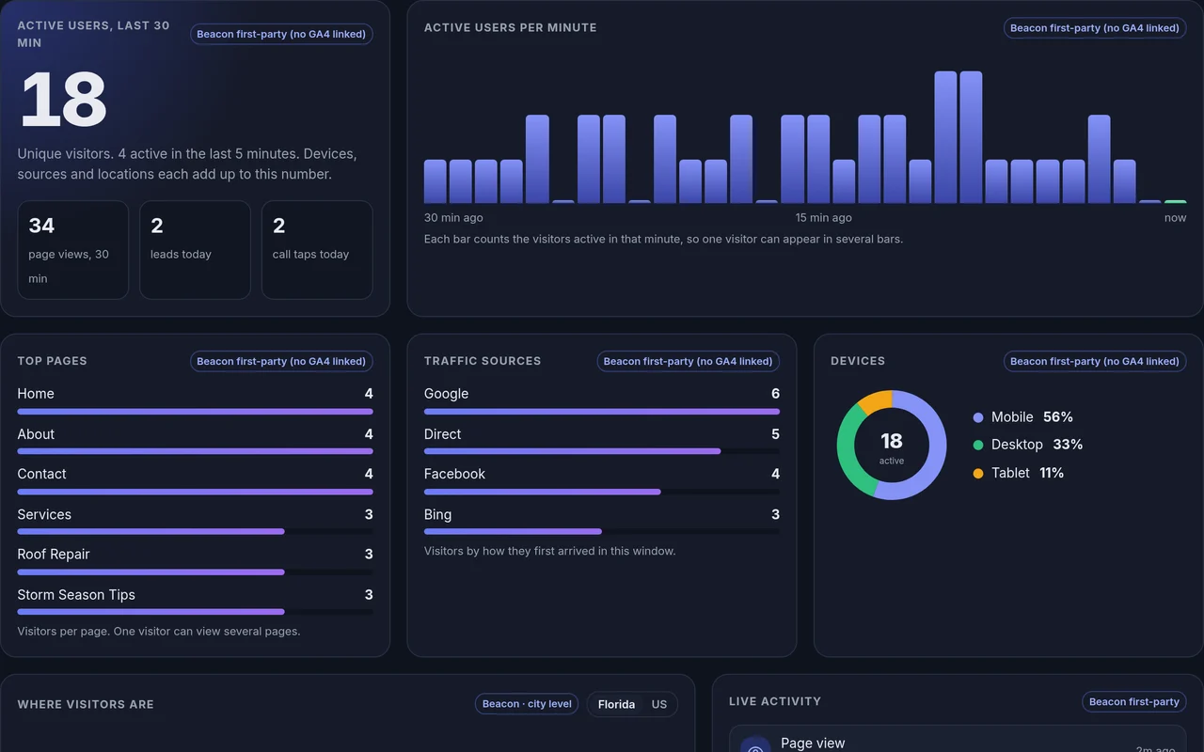The width and height of the screenshot is (1204, 752).
Task: Open the Roof Repair page row
Action: pyautogui.click(x=195, y=561)
